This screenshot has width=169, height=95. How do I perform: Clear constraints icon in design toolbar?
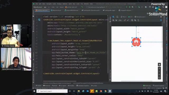pos(125,20)
